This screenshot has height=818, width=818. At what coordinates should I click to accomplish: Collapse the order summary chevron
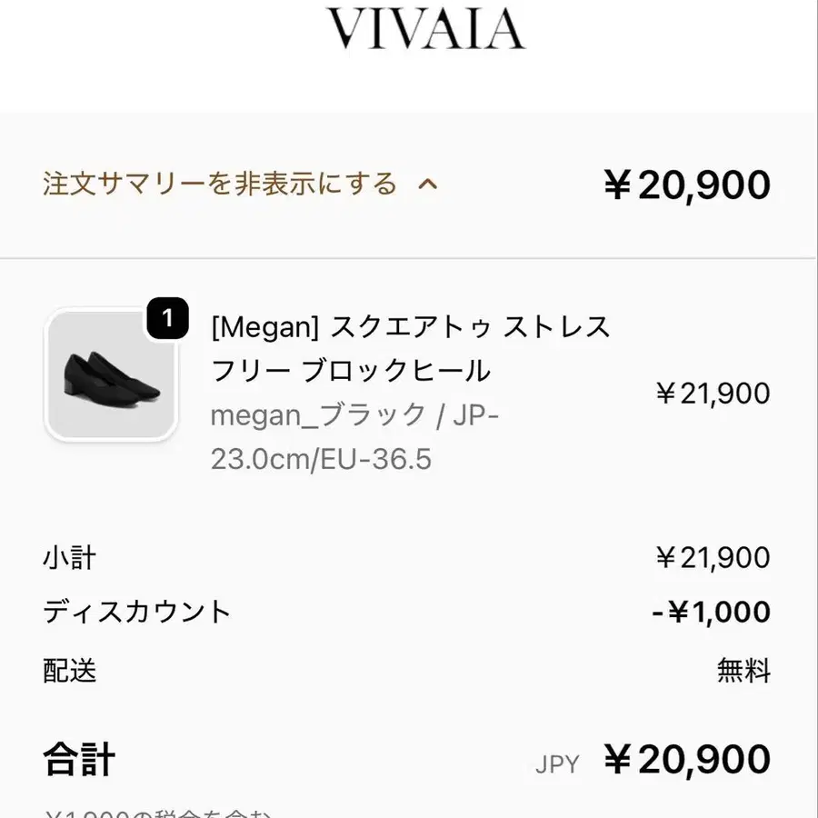427,185
